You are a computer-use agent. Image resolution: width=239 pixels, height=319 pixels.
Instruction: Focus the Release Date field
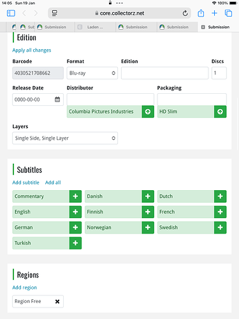tap(38, 100)
